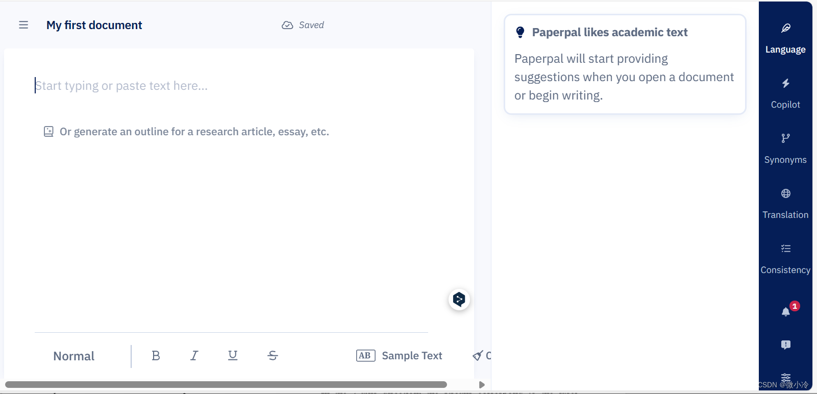This screenshot has width=817, height=394.
Task: Toggle italic formatting
Action: (x=194, y=356)
